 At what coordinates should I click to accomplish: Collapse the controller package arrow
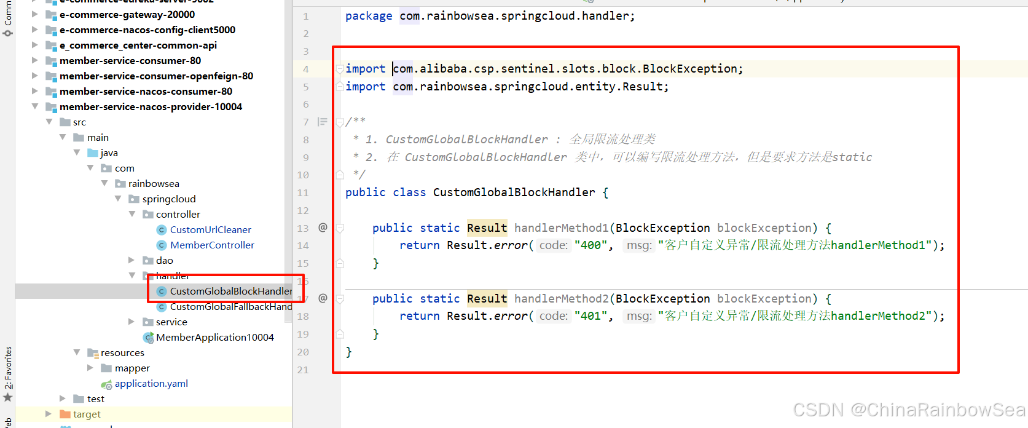(132, 214)
